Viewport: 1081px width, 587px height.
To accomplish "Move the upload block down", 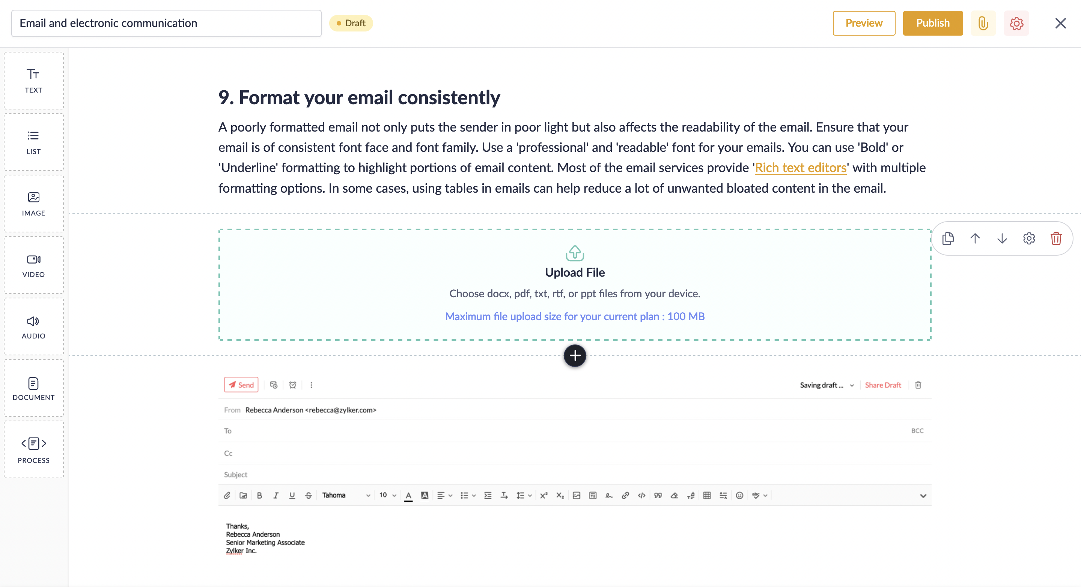I will click(x=1002, y=238).
